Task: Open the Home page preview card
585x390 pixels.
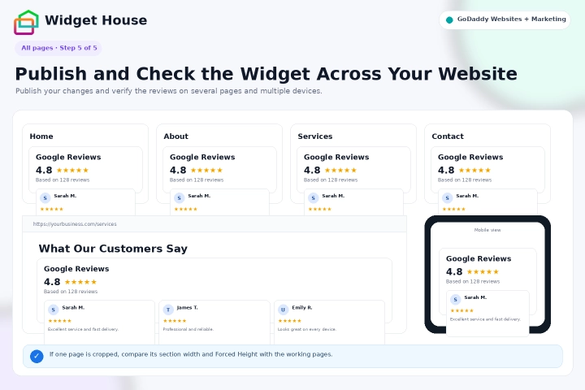Action: 85,164
